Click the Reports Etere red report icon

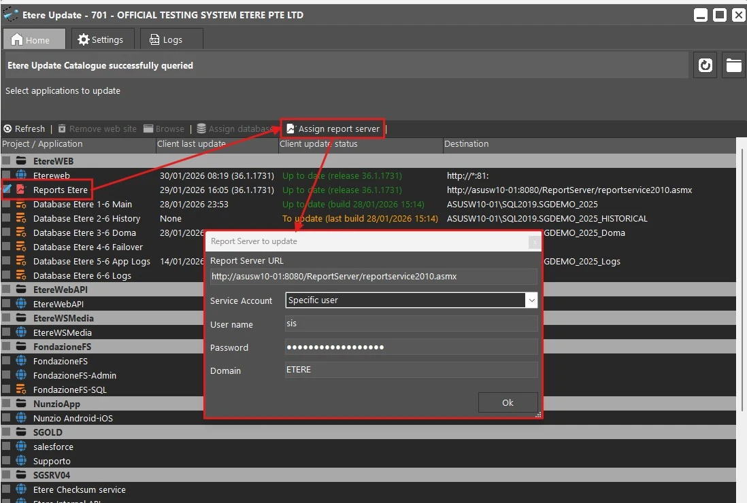tap(21, 190)
